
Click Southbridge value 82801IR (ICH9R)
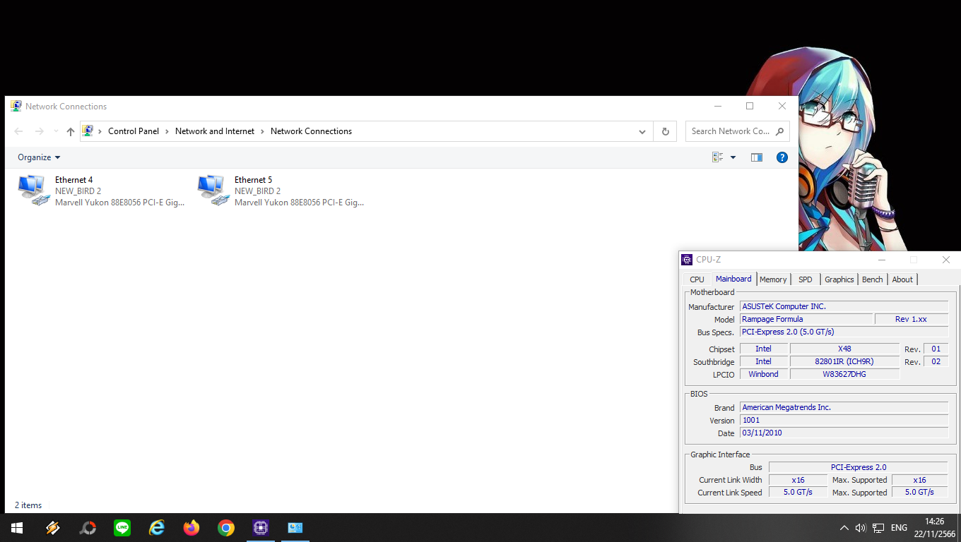844,361
